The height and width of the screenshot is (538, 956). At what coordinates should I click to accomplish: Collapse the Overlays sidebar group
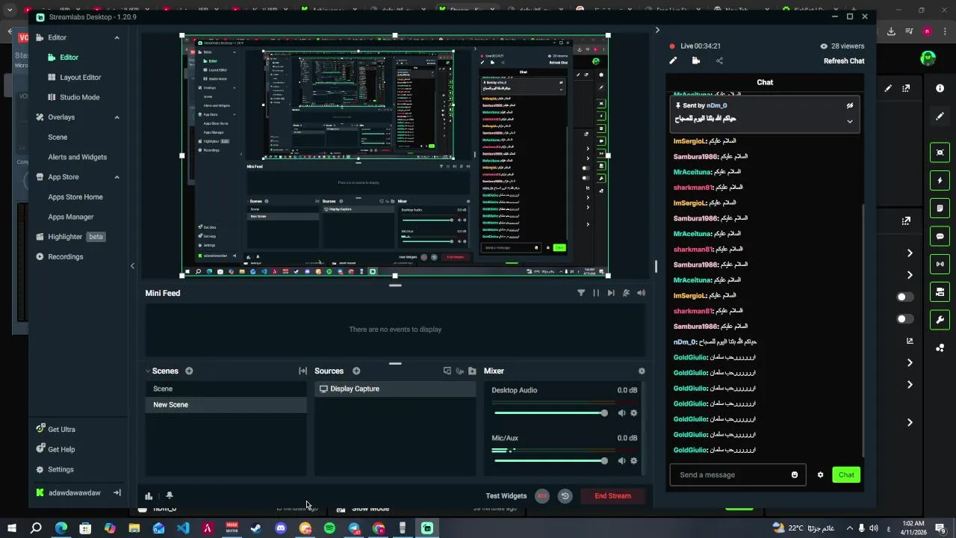(x=117, y=117)
